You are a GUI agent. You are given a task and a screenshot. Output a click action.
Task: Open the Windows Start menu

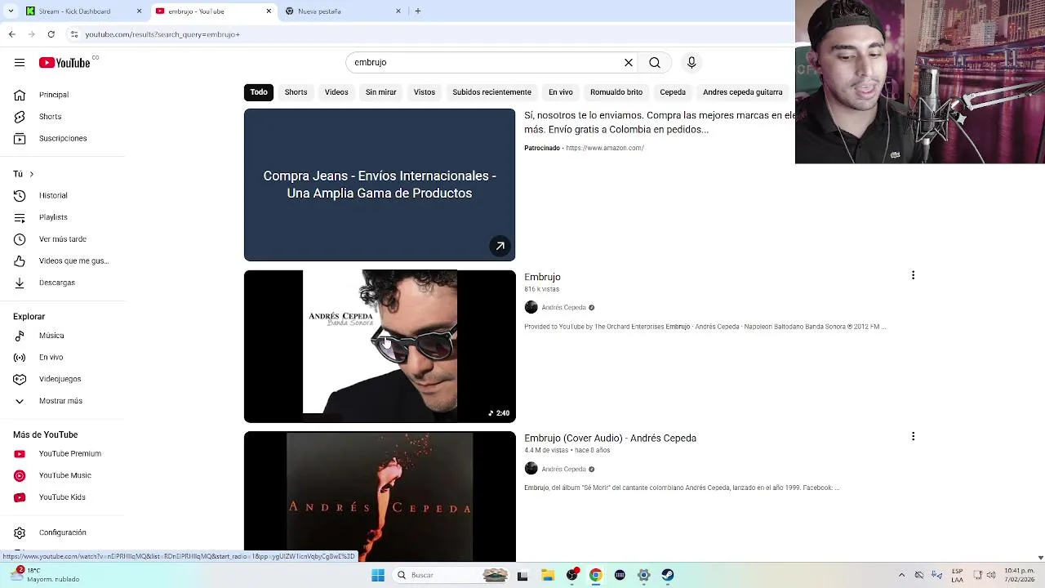(378, 575)
